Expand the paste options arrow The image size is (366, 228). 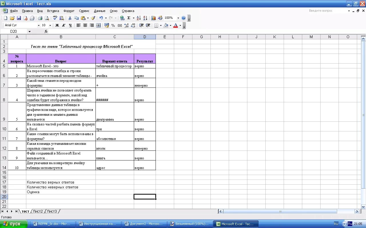[88, 18]
